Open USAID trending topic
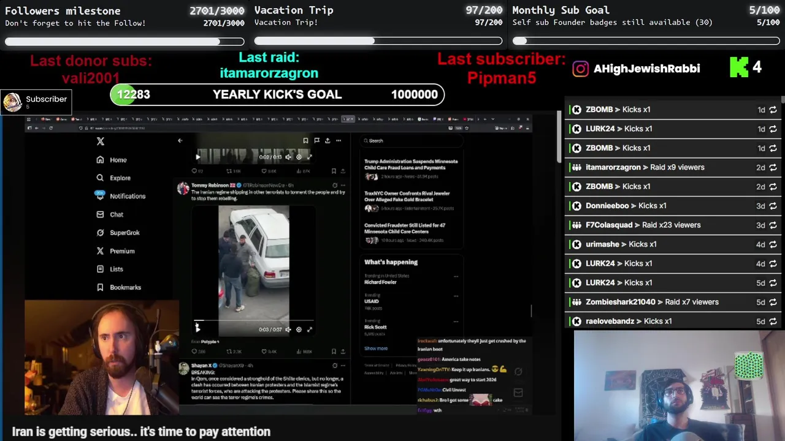The width and height of the screenshot is (785, 441). (372, 301)
